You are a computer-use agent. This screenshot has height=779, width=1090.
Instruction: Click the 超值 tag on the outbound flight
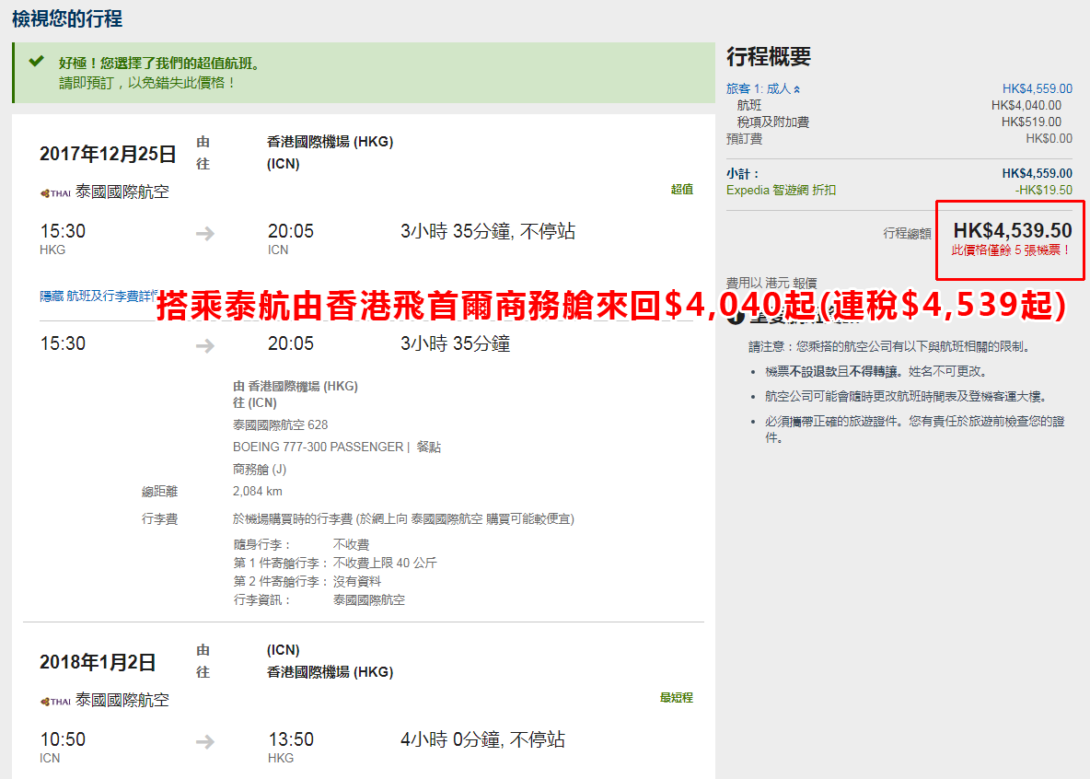click(682, 189)
